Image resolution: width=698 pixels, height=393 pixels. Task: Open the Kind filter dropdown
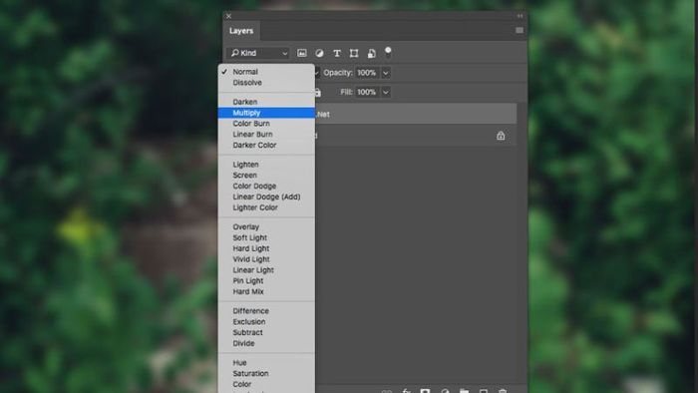[x=258, y=53]
